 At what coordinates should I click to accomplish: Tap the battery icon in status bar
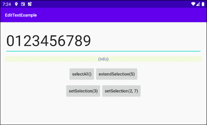(203, 4)
